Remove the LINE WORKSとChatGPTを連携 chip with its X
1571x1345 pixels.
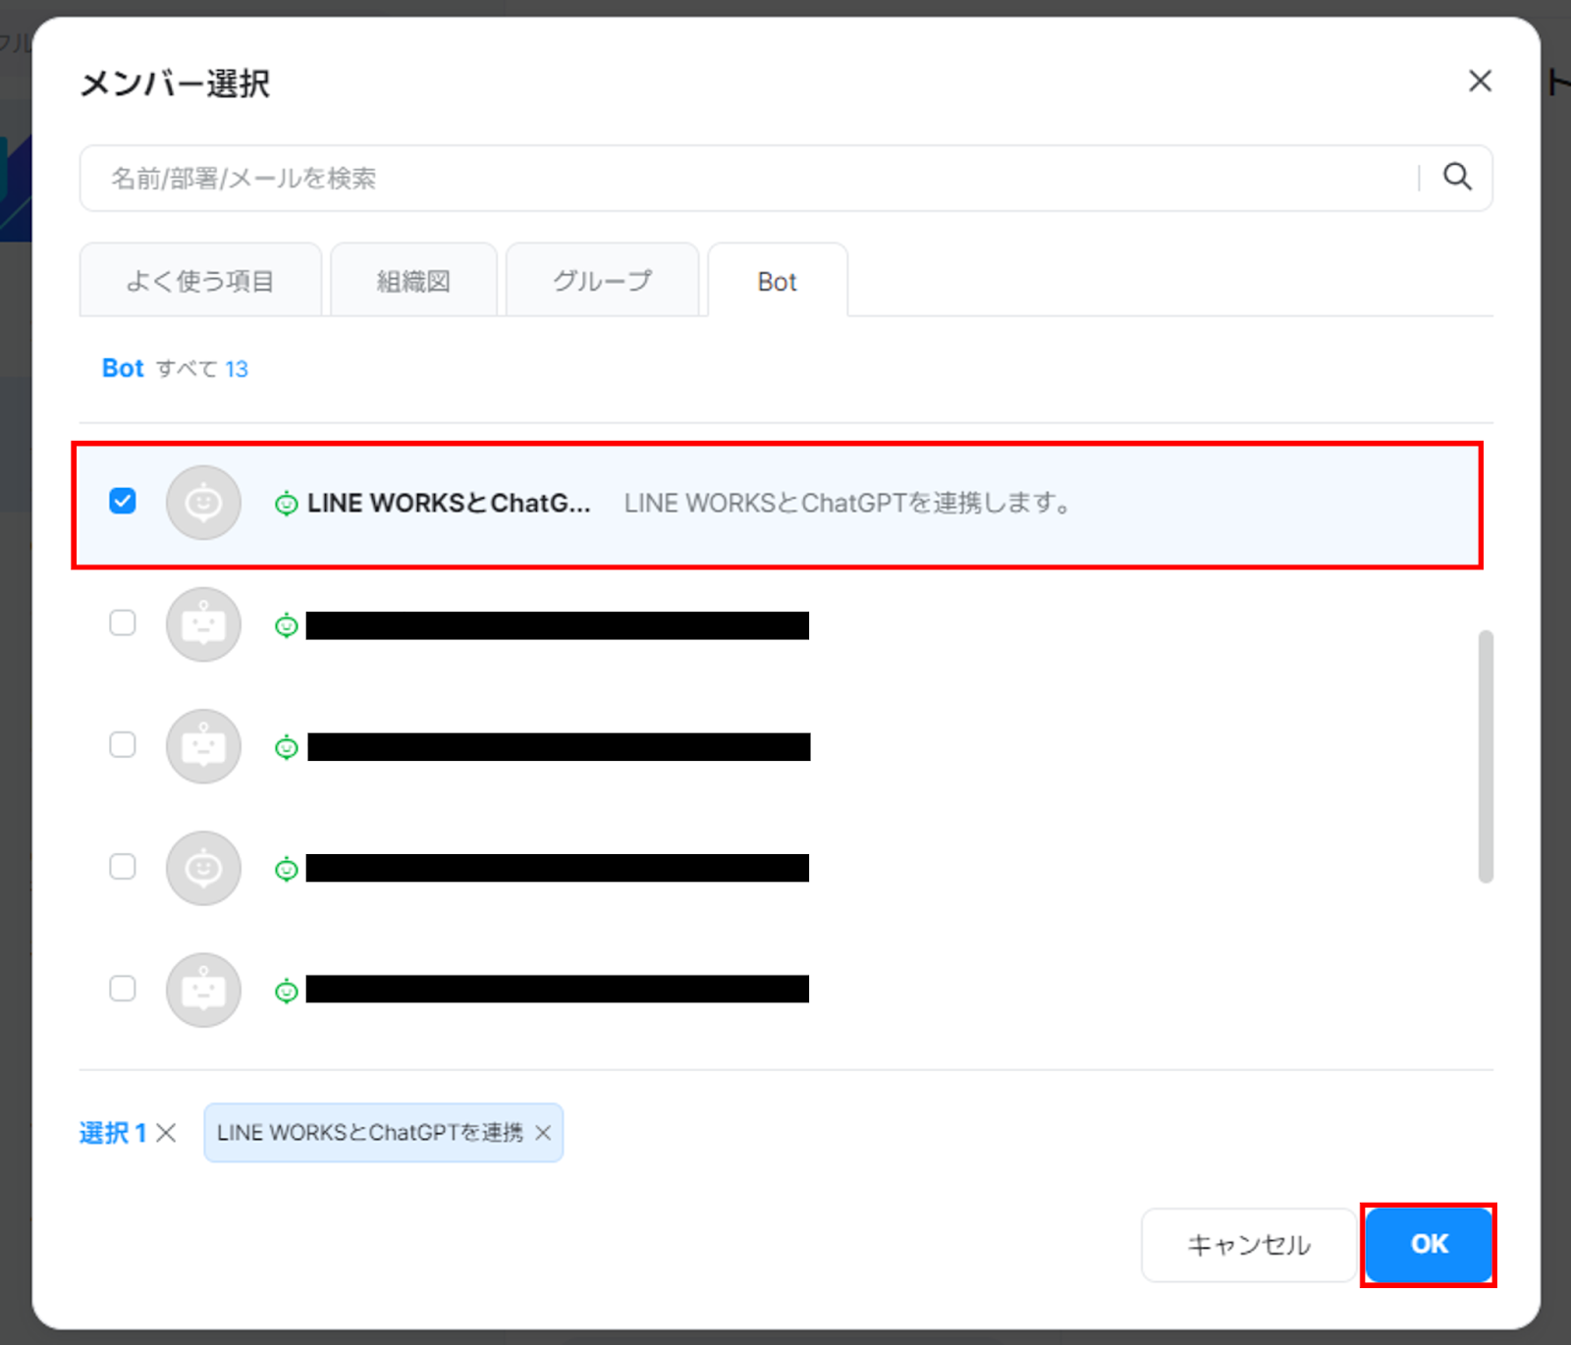(x=543, y=1133)
